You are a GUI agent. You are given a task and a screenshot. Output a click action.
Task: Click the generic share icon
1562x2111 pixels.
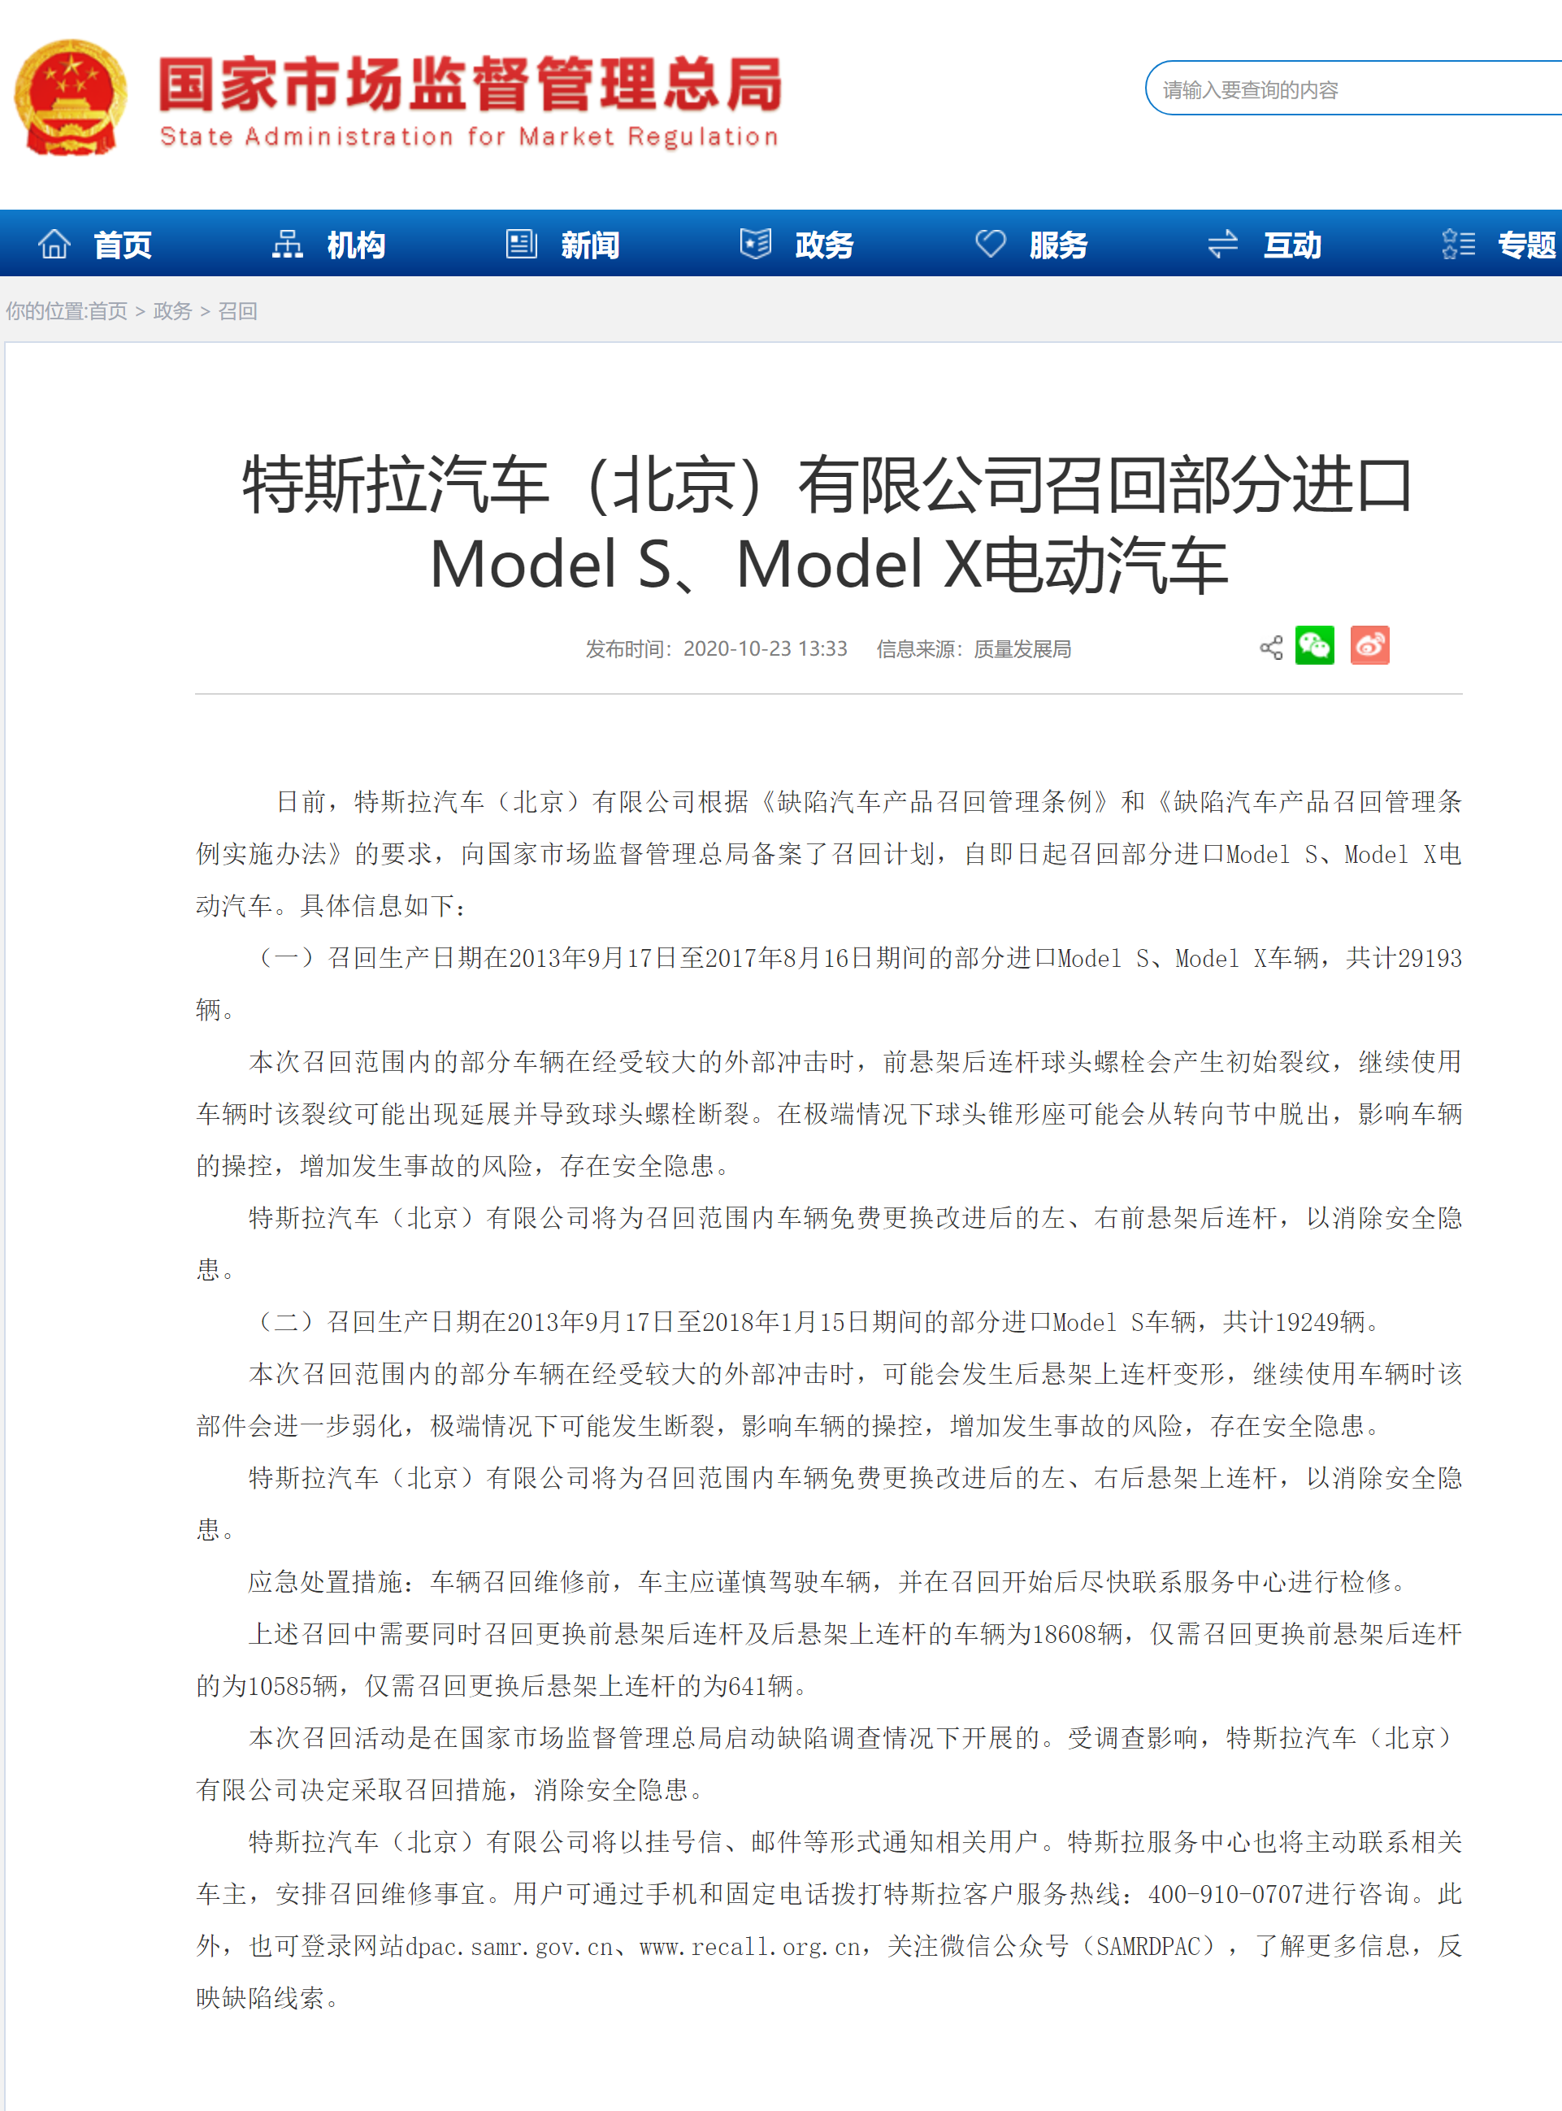point(1271,648)
